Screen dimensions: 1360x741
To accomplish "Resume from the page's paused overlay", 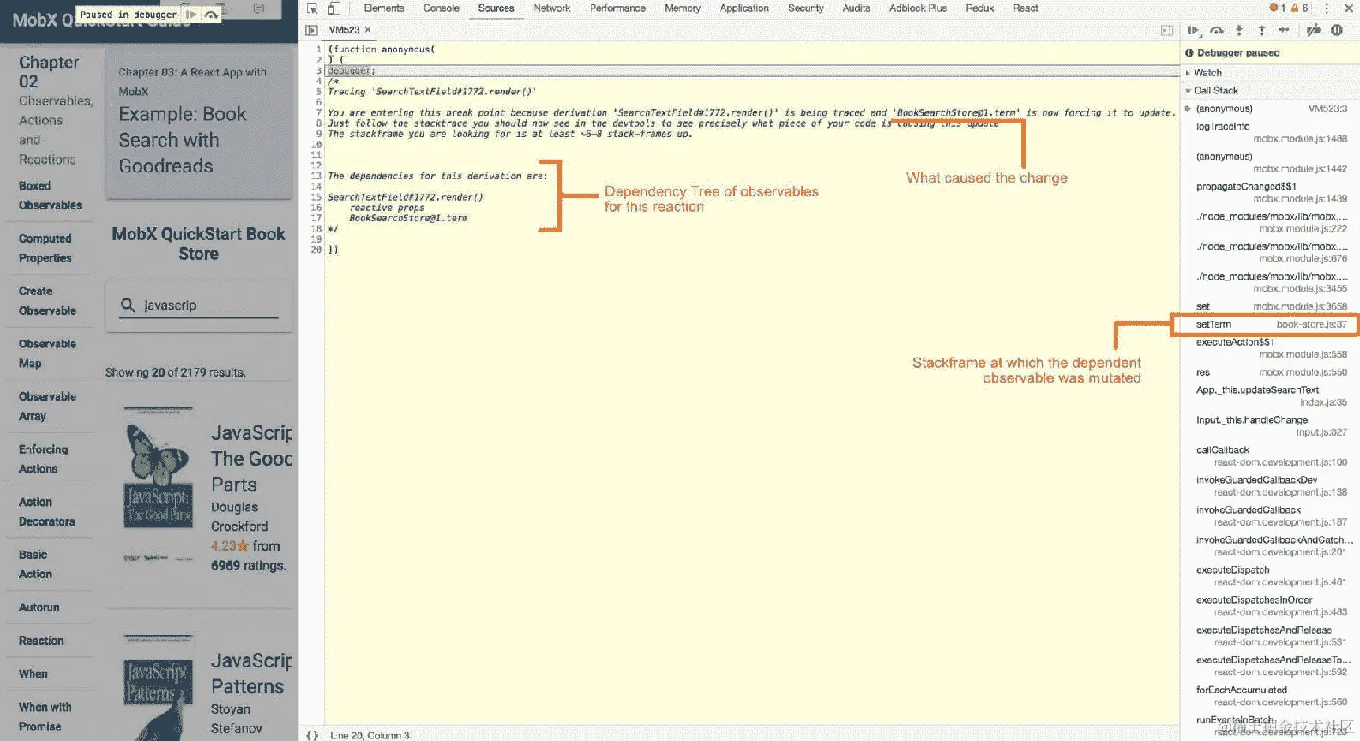I will coord(190,15).
